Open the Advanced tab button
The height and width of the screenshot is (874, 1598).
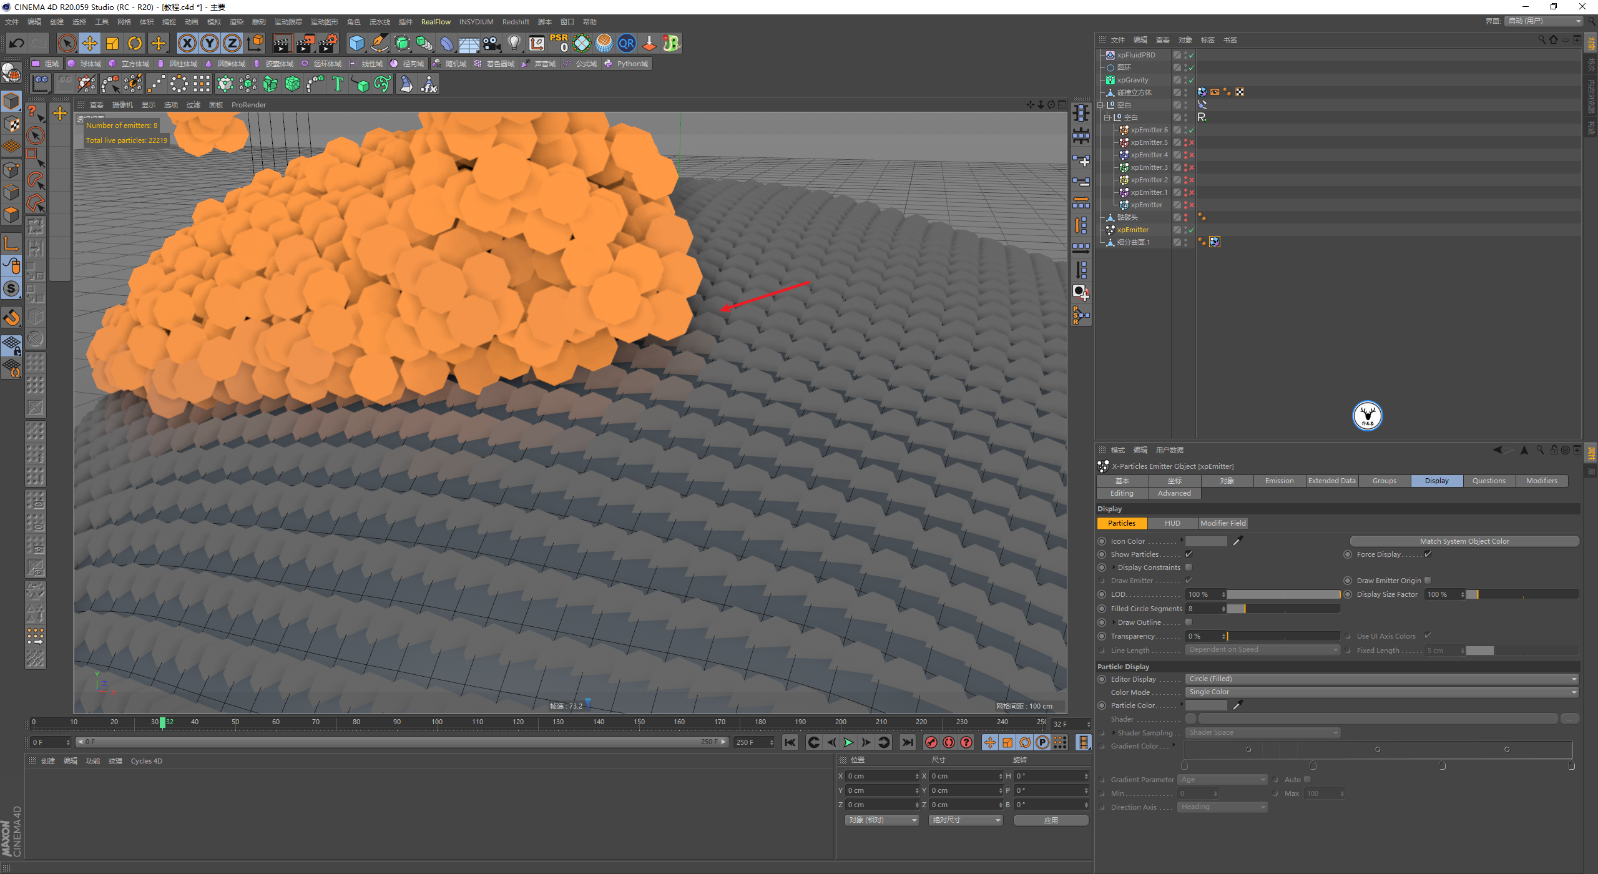pos(1174,493)
